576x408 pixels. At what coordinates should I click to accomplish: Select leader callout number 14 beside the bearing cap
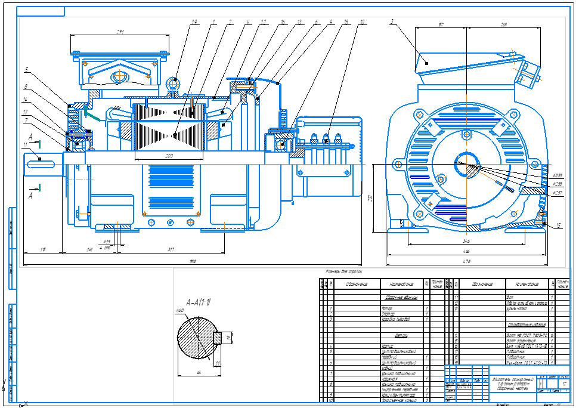[x=25, y=100]
